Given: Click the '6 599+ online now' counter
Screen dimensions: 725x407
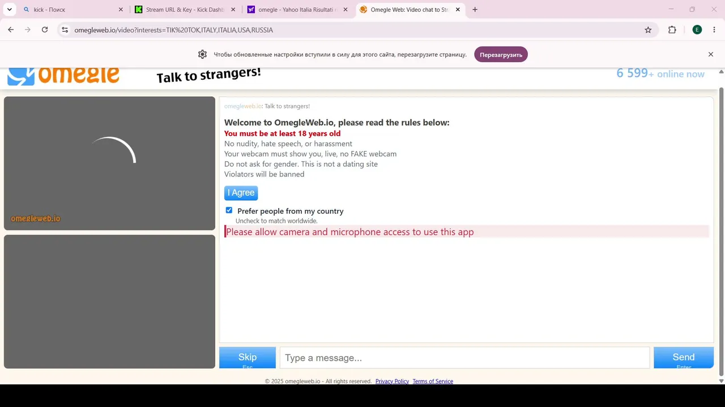Looking at the screenshot, I should [660, 73].
